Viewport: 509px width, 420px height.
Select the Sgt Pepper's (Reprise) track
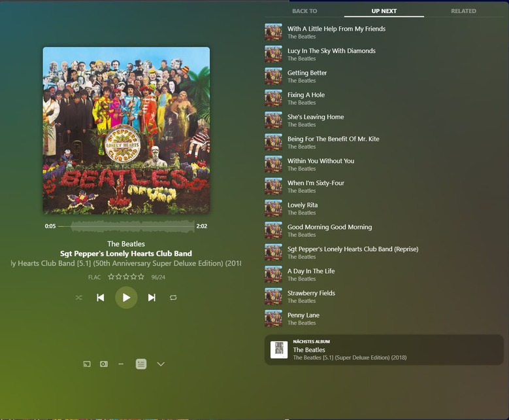[384, 253]
